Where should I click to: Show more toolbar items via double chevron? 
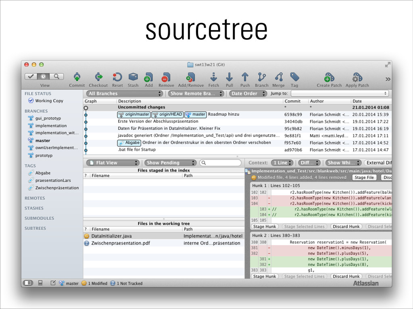388,79
